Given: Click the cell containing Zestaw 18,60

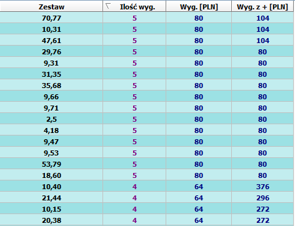Looking at the screenshot, I should 51,175.
